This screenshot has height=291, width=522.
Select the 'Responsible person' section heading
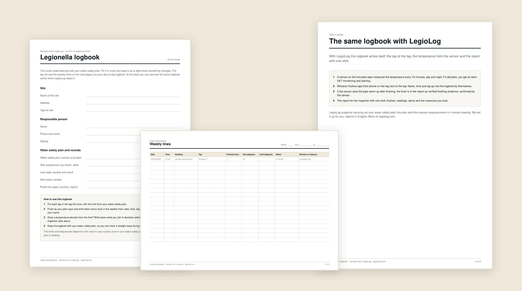pos(54,119)
